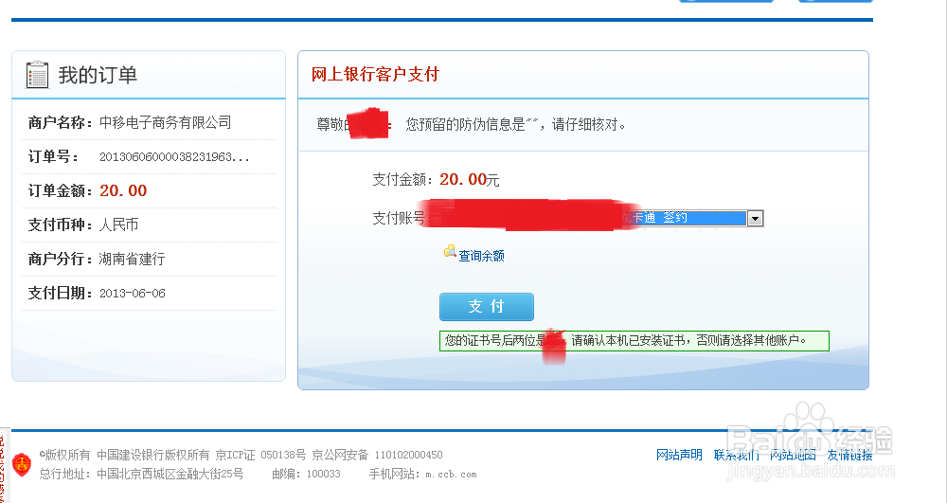Click the 查询余额 balance inquiry link
This screenshot has height=503, width=947.
[481, 256]
